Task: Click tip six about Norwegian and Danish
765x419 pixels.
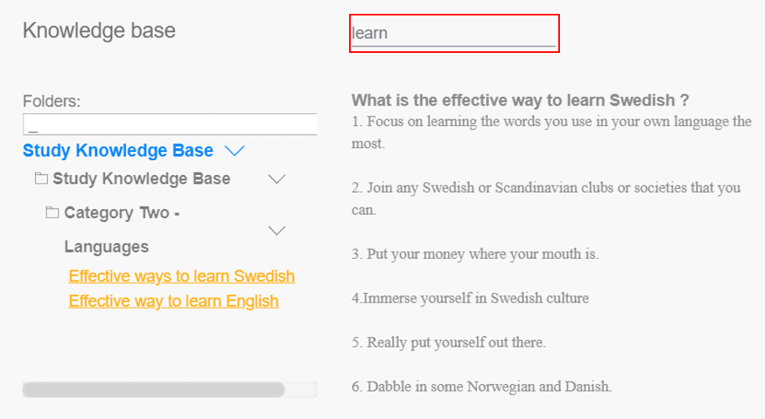Action: click(482, 386)
